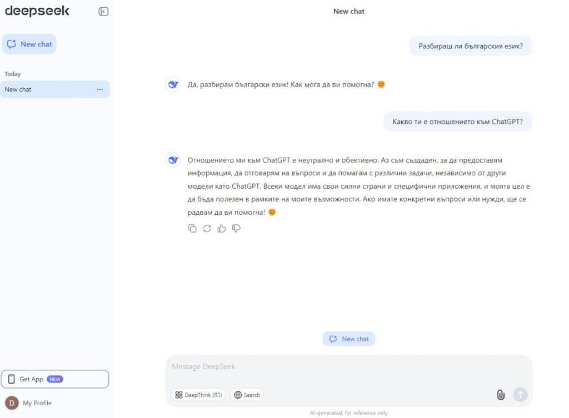Click user message 'Какво ти е отношението към ChatGPT?'
The width and height of the screenshot is (569, 418).
(458, 122)
